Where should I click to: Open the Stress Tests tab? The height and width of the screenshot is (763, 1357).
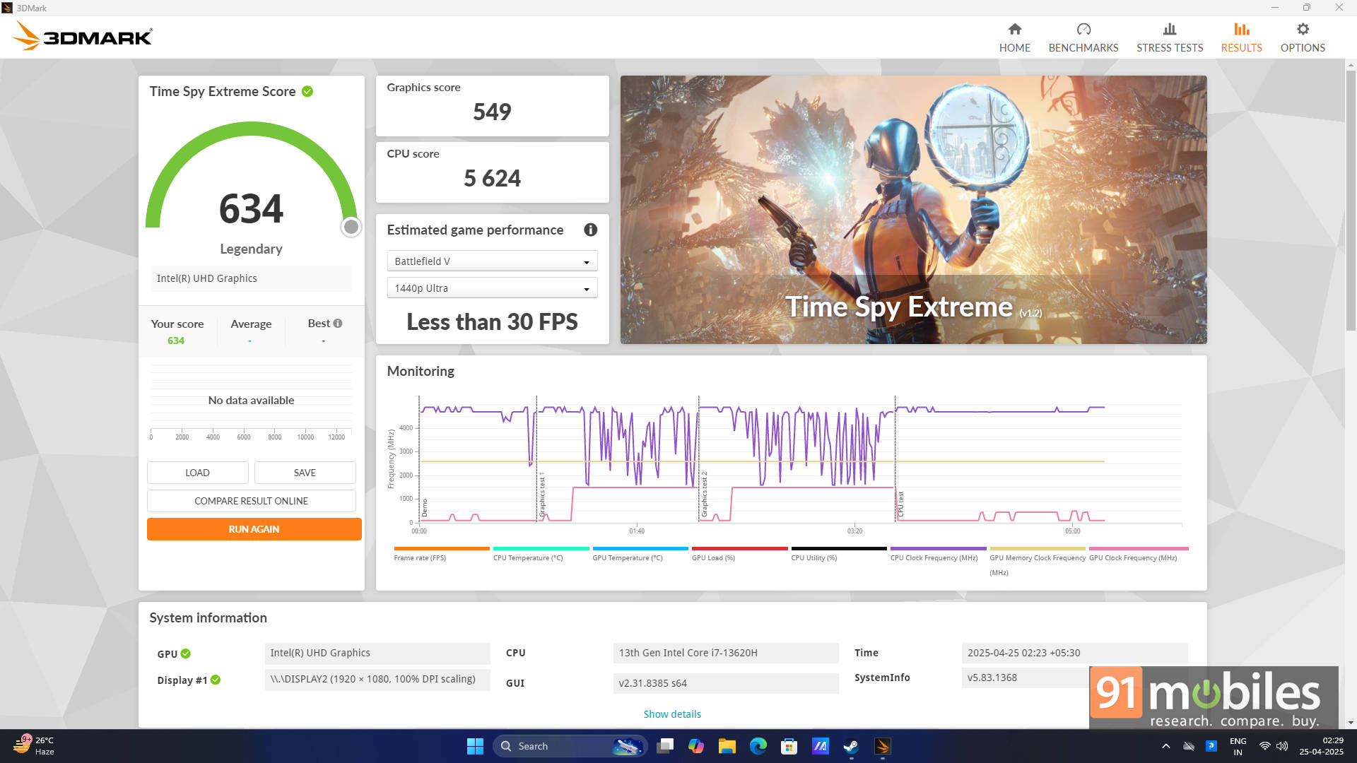pos(1170,37)
